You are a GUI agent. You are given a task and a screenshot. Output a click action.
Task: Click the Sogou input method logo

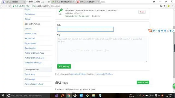(x=150, y=30)
